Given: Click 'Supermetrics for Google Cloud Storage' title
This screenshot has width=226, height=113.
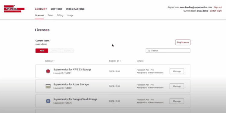Looking at the screenshot, I should tap(75, 99).
